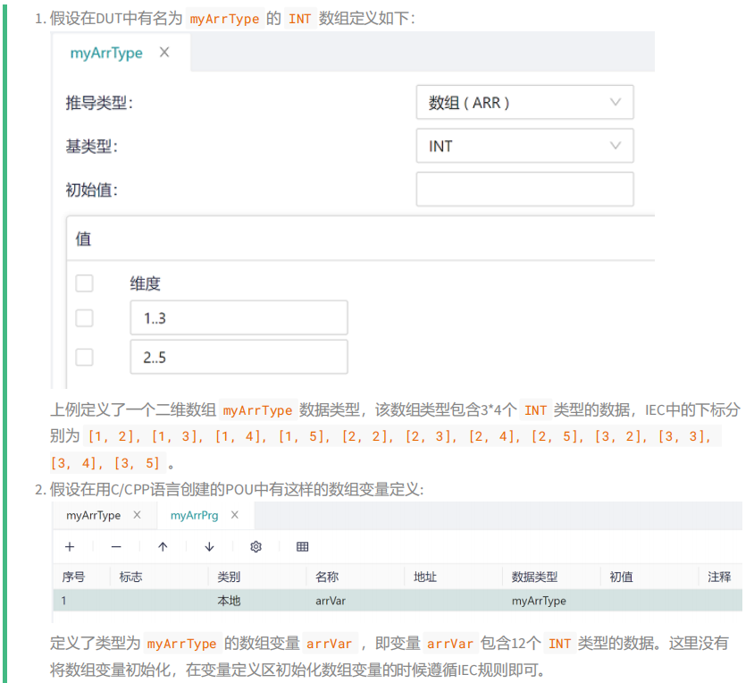This screenshot has height=683, width=754.
Task: Close the top myArrType tab
Action: tap(164, 52)
